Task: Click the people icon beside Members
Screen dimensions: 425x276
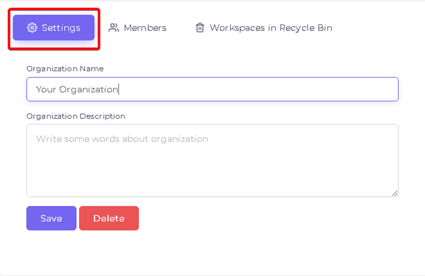Action: click(113, 27)
